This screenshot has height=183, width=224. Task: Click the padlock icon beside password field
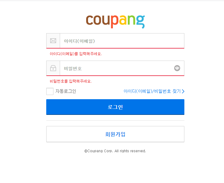[x=53, y=68]
